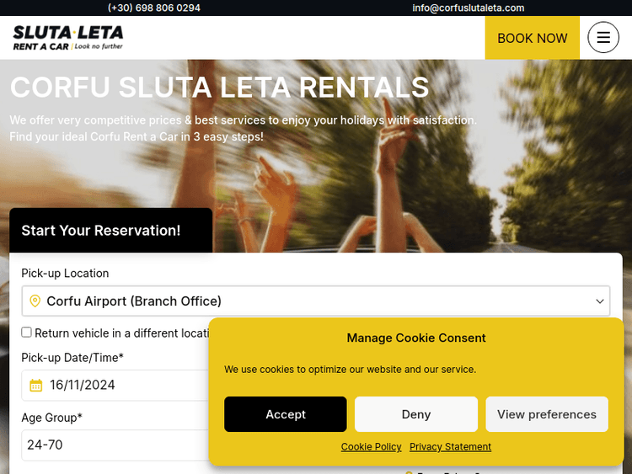Click the Manage Cookie Consent title
This screenshot has width=632, height=474.
click(x=416, y=338)
